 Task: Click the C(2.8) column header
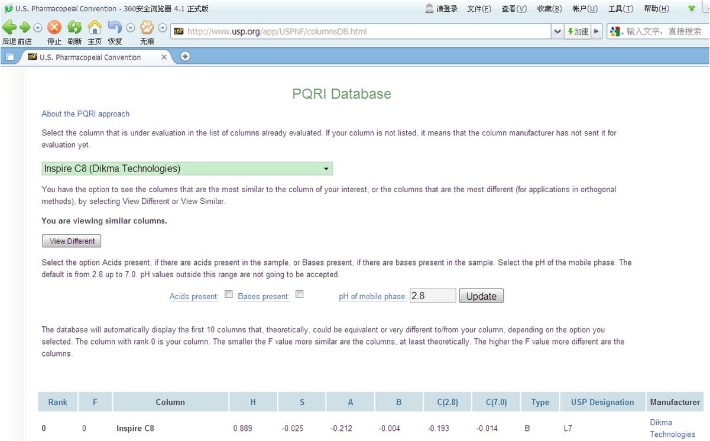[x=448, y=402]
